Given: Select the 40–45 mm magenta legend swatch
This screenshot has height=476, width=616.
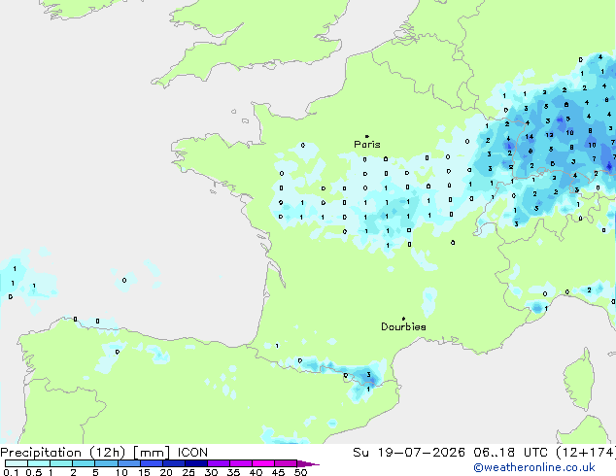Looking at the screenshot, I should click(x=263, y=463).
